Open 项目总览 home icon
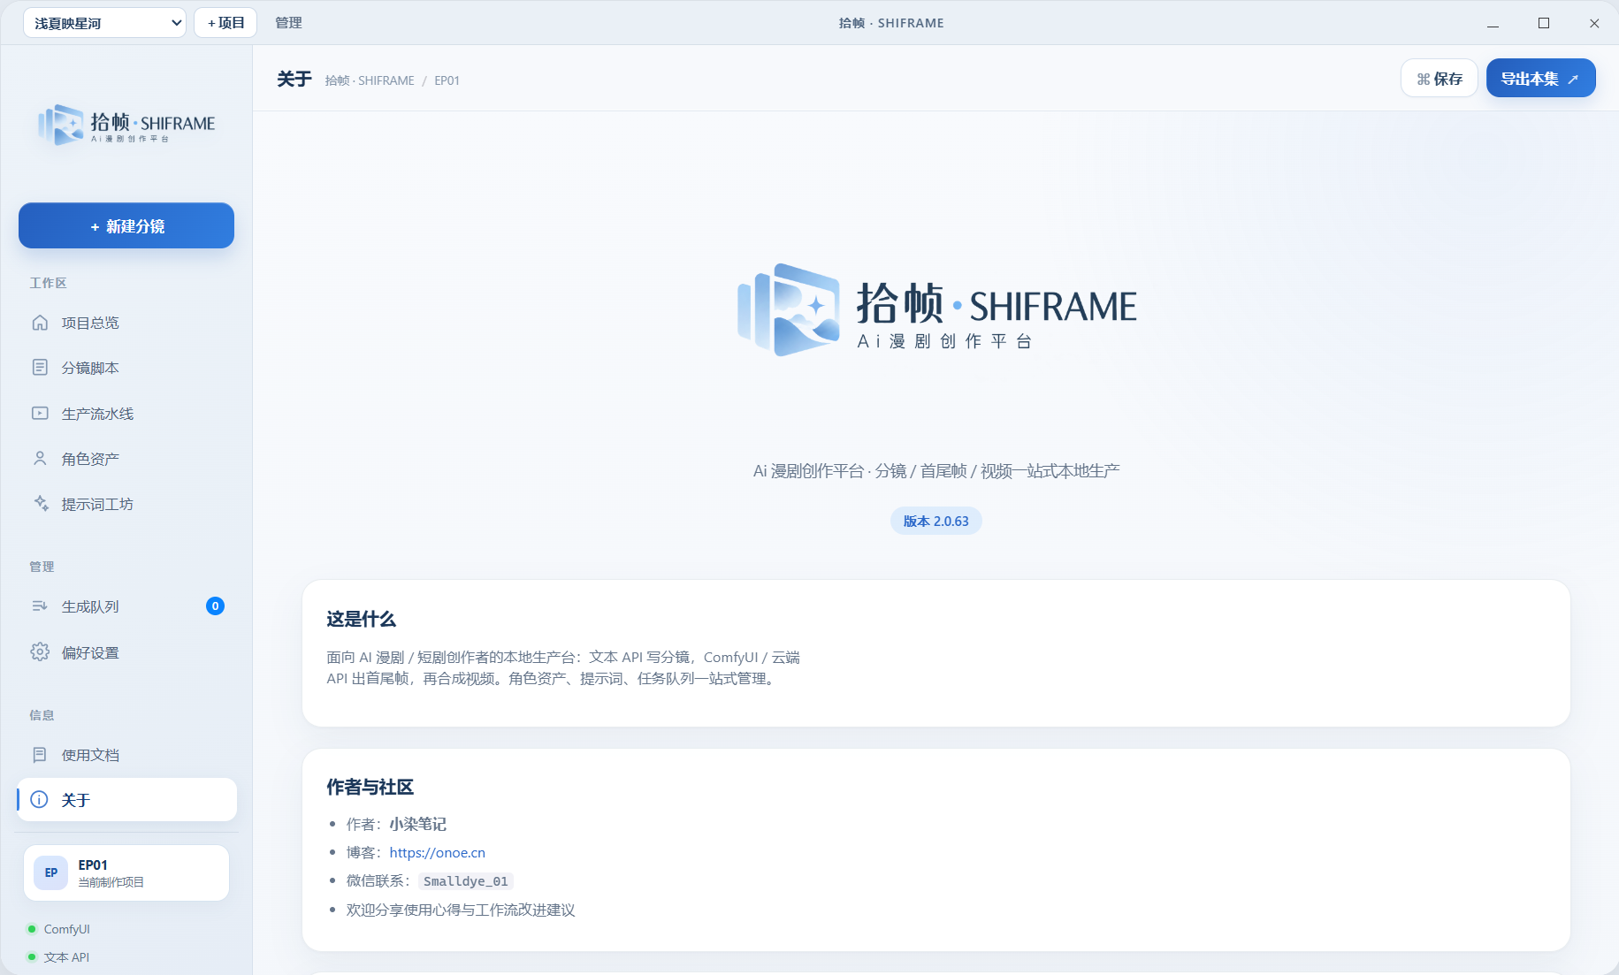 (40, 323)
